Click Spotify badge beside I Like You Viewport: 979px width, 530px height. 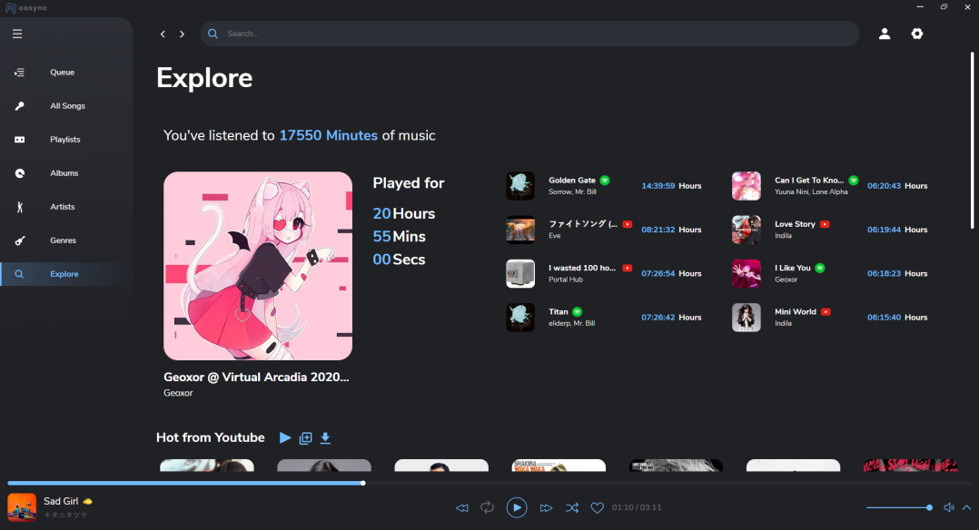pos(820,268)
